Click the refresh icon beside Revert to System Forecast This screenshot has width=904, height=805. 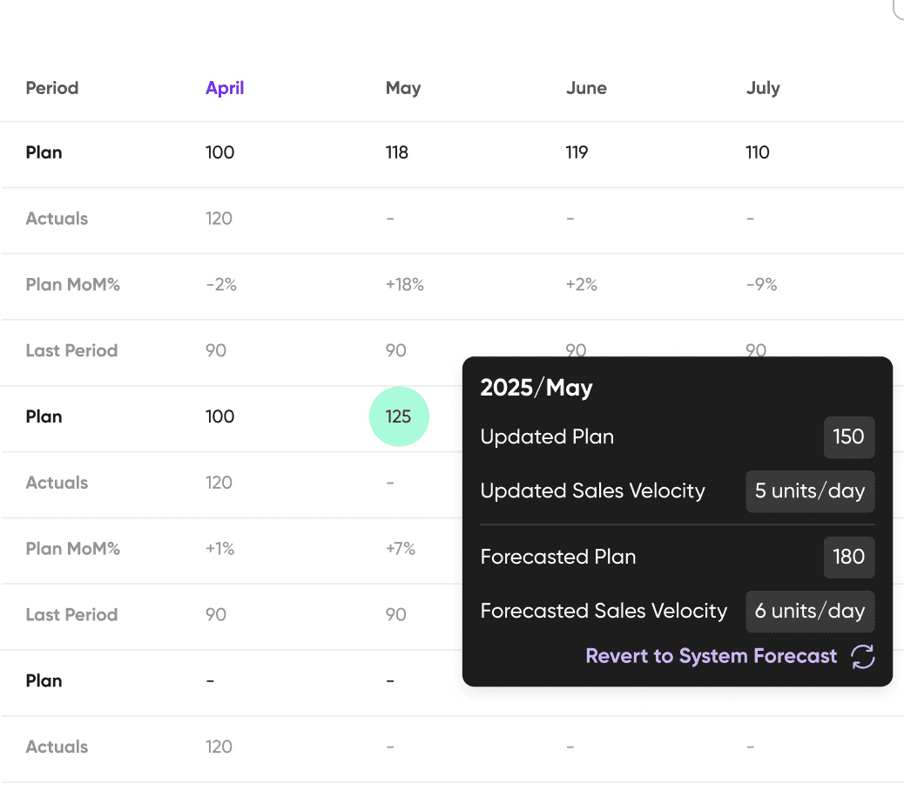coord(862,656)
